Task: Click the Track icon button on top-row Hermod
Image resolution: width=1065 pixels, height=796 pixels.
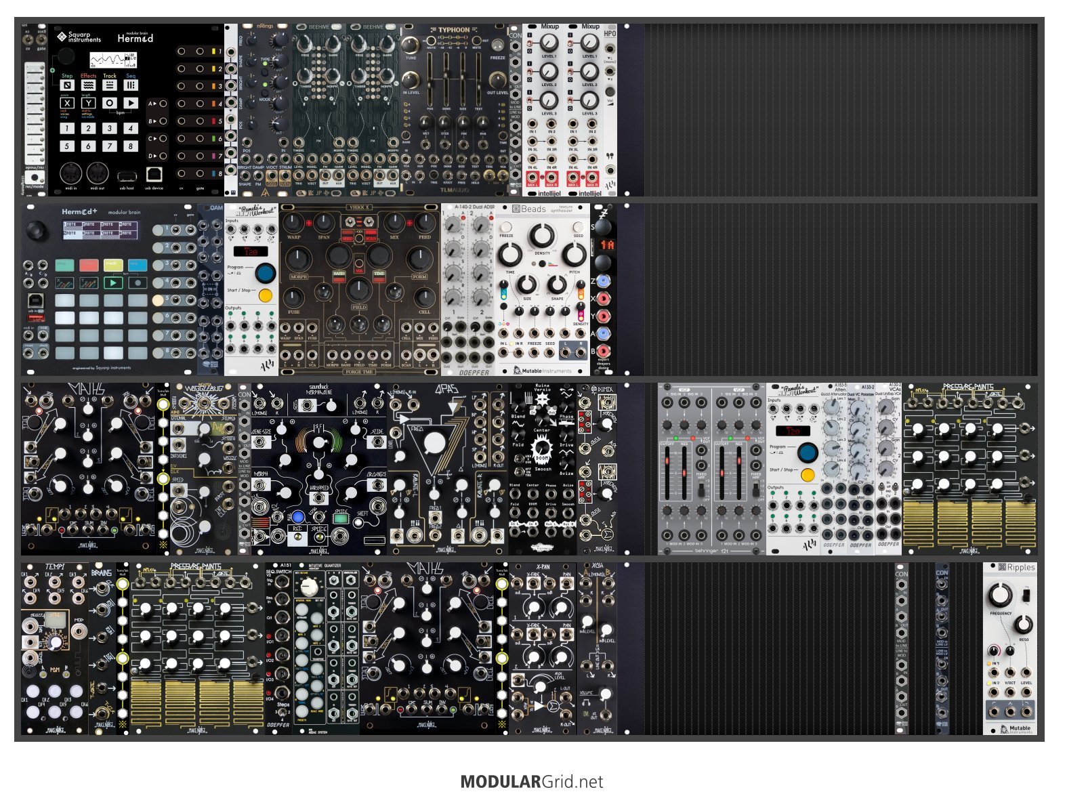Action: pos(110,85)
